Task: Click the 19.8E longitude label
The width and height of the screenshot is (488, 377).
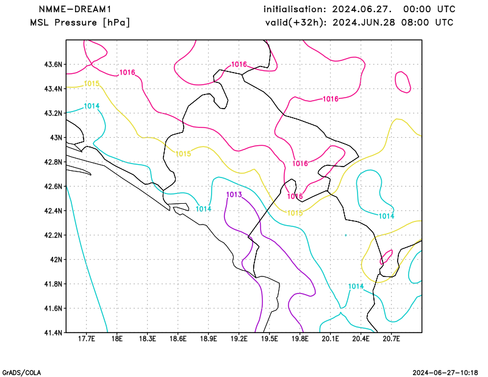Action: [x=300, y=339]
